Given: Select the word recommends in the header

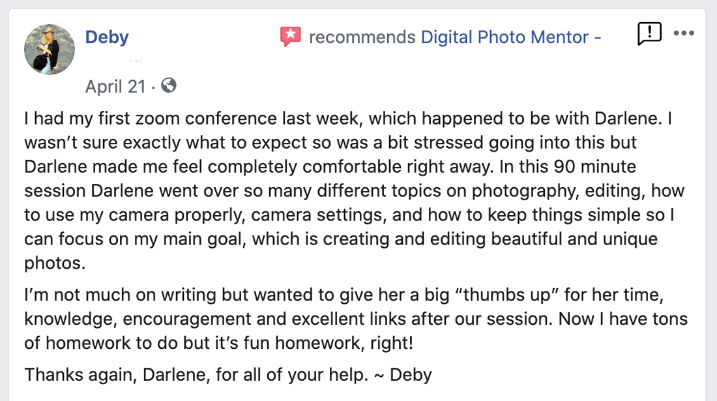Looking at the screenshot, I should click(360, 37).
